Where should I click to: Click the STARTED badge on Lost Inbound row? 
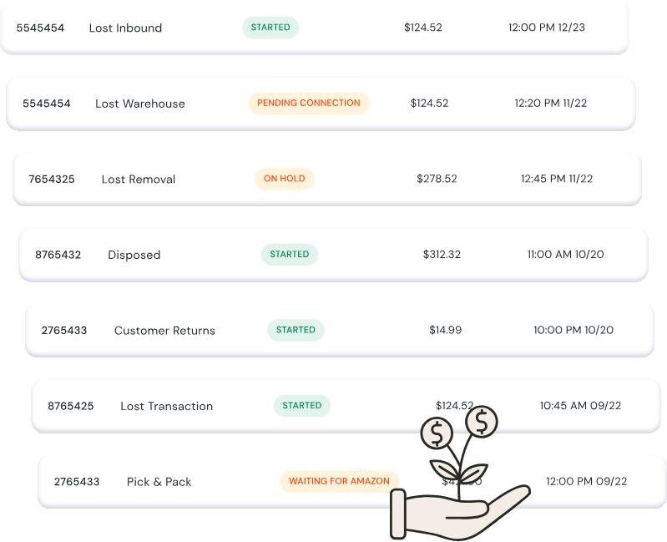[270, 28]
